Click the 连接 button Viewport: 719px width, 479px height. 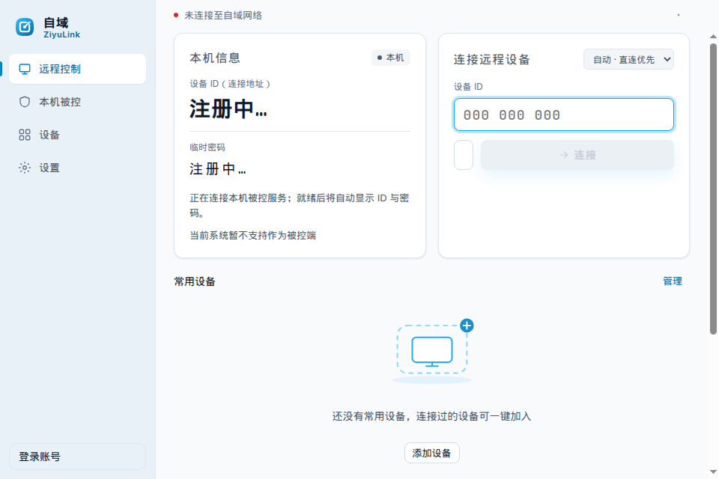[x=577, y=155]
